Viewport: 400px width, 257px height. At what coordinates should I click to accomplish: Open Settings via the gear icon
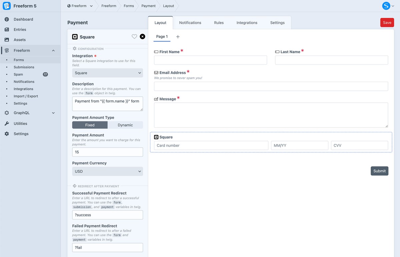[x=7, y=134]
